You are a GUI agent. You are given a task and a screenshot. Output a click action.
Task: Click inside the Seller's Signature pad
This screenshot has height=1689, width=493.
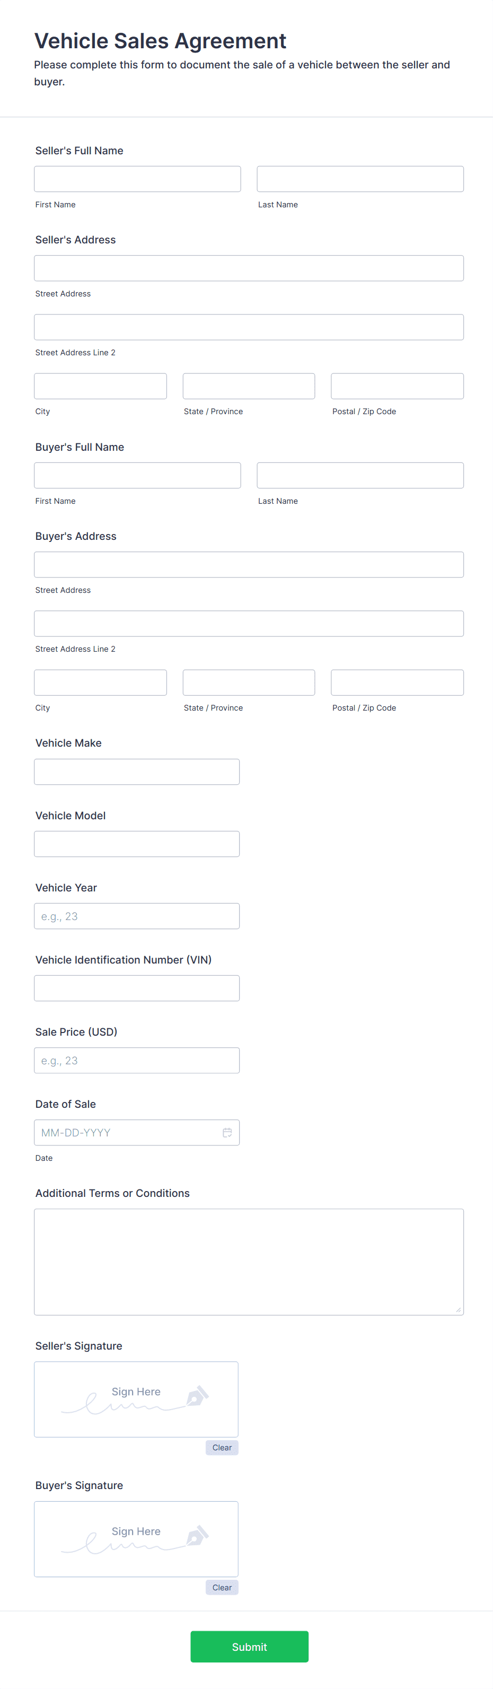136,1399
